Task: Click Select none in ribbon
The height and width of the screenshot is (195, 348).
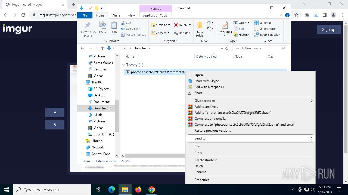Action: point(265,29)
